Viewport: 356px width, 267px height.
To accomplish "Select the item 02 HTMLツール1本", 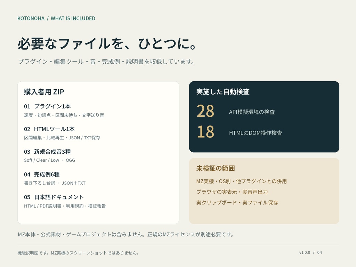I will pyautogui.click(x=49, y=129).
